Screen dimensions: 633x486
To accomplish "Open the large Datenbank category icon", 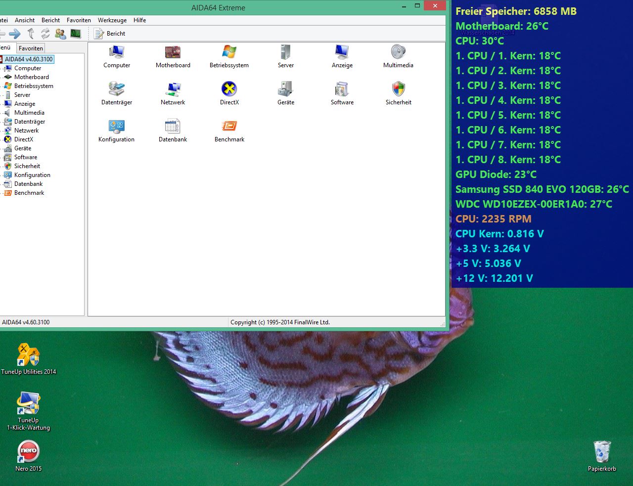I will (173, 126).
